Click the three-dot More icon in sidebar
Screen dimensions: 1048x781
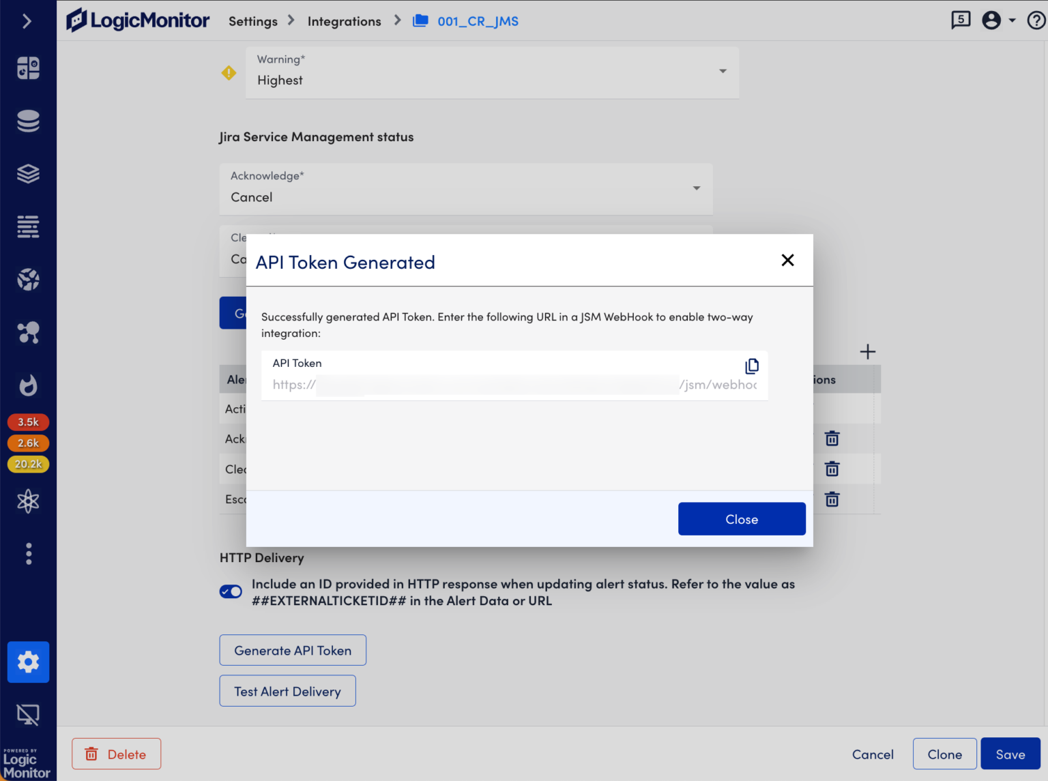(28, 553)
